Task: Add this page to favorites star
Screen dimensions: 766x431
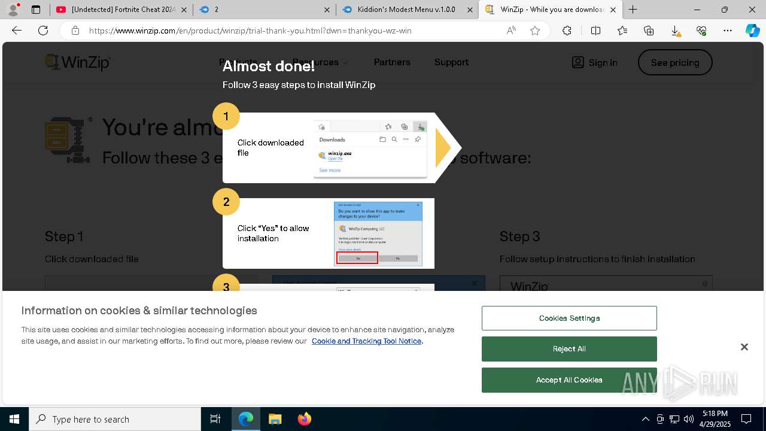Action: coord(535,31)
